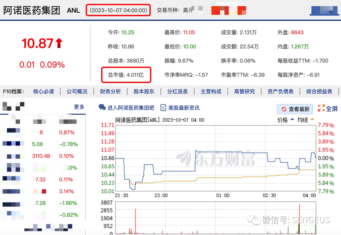
Task: Click the 成交额 value 22.54万
Action: click(x=249, y=46)
